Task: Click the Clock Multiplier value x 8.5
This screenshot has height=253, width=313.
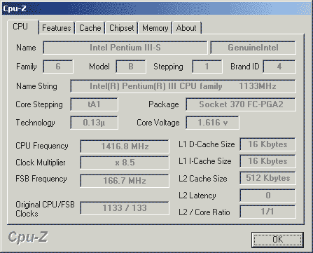Action: pyautogui.click(x=125, y=163)
